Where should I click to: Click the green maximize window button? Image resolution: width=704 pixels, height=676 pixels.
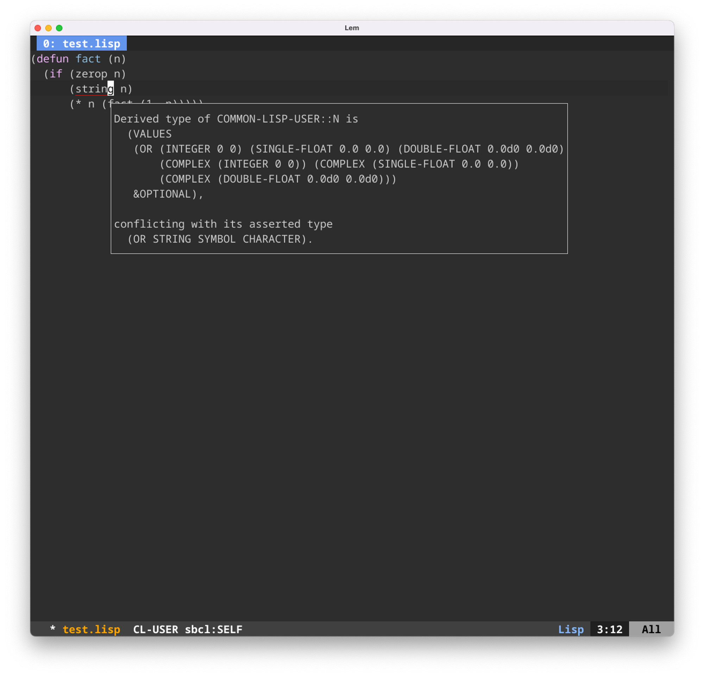coord(59,28)
